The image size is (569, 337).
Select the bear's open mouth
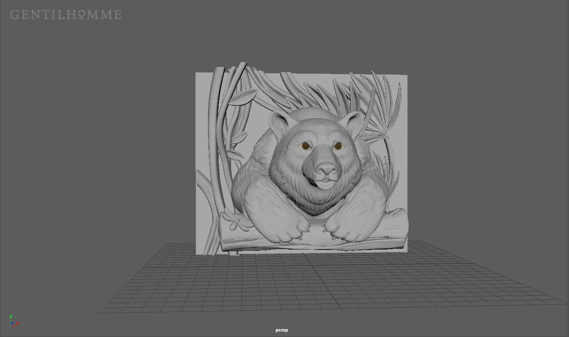pyautogui.click(x=325, y=183)
